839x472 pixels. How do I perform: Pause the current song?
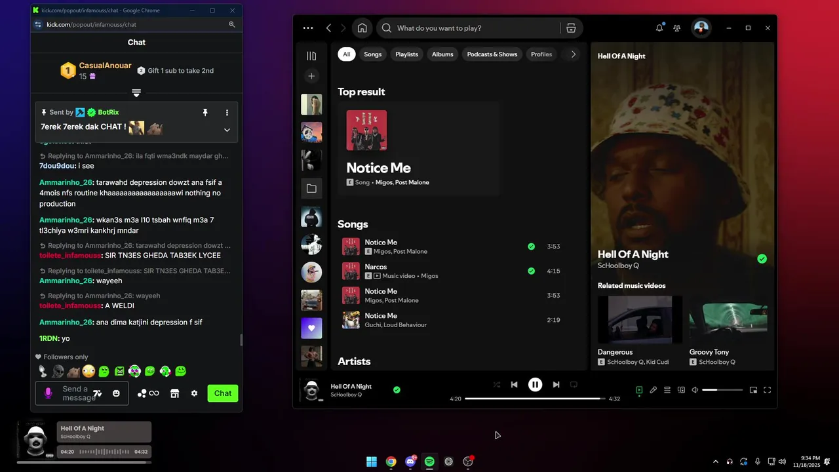pyautogui.click(x=536, y=385)
